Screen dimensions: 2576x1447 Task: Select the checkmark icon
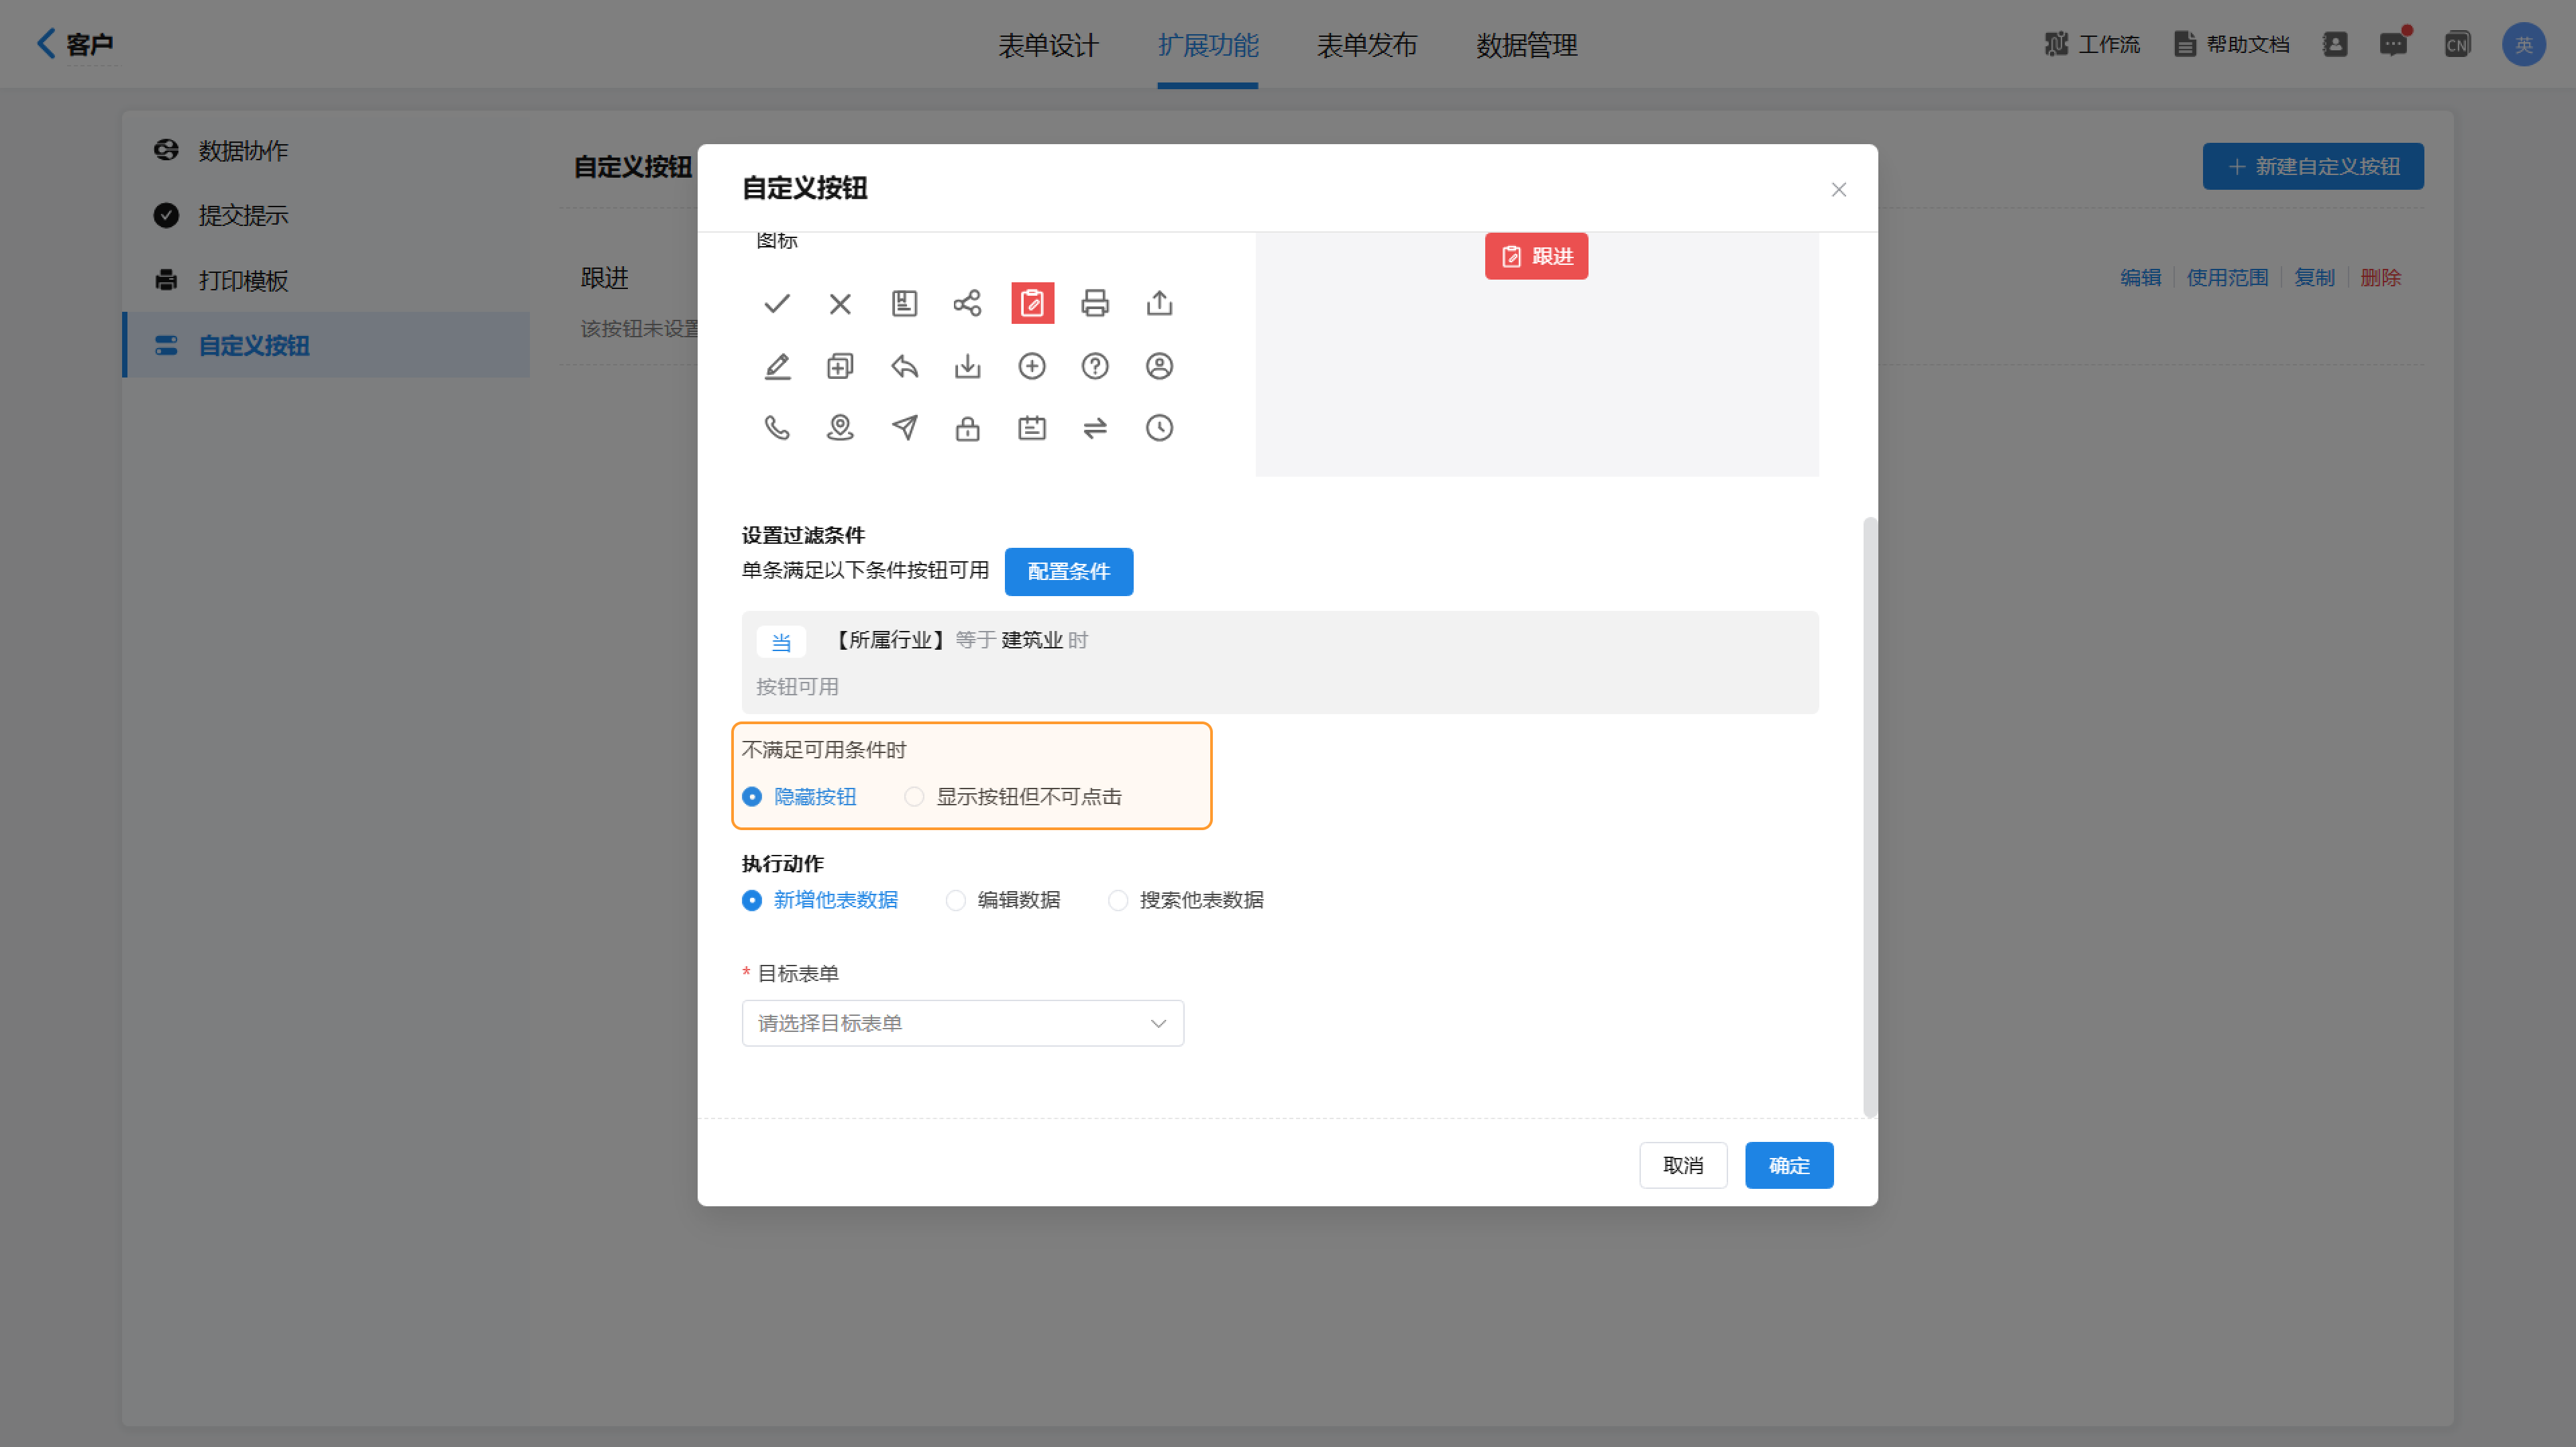777,303
